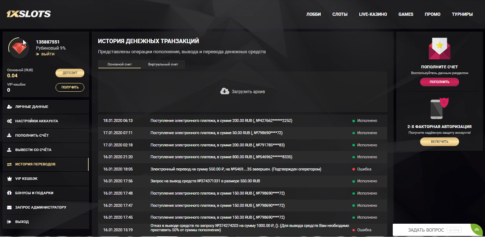Click the ВКЛЮЧИТЬ two-factor button

pos(439,142)
